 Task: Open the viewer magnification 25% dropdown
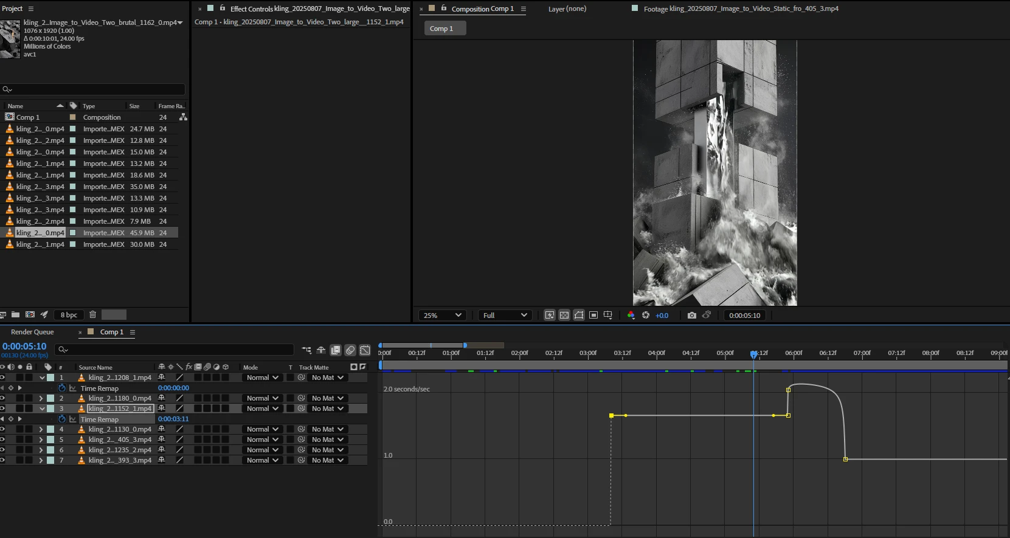(443, 315)
